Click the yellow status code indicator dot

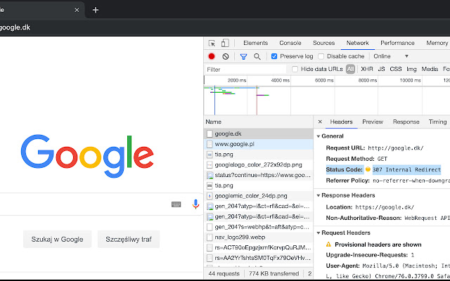[x=368, y=169]
